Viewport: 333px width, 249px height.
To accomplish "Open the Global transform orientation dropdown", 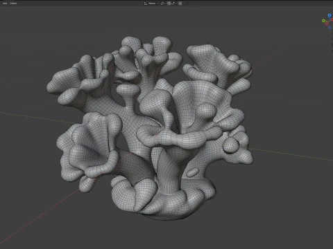I will tap(151, 3).
